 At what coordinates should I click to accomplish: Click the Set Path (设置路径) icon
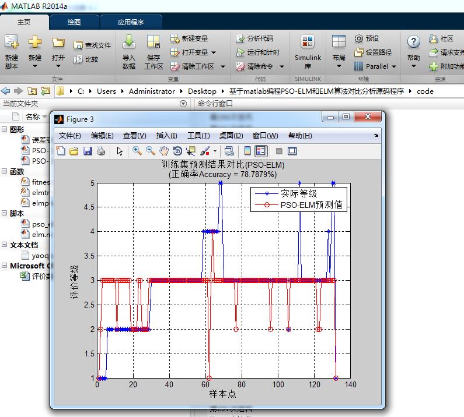point(359,52)
